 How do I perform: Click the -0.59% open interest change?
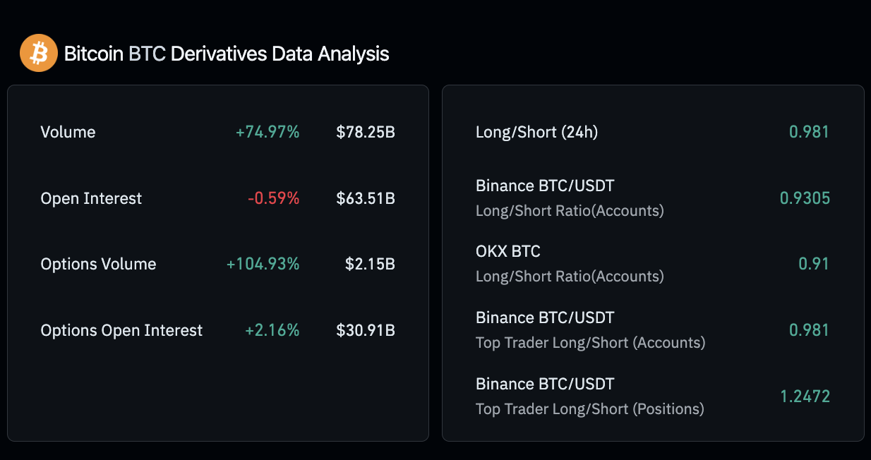273,198
